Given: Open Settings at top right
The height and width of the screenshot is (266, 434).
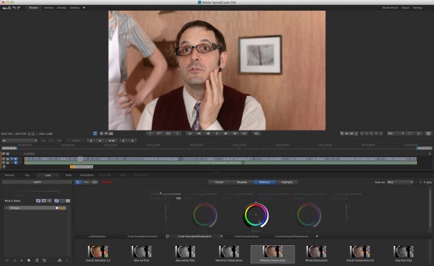Looking at the screenshot, I should pyautogui.click(x=418, y=8).
